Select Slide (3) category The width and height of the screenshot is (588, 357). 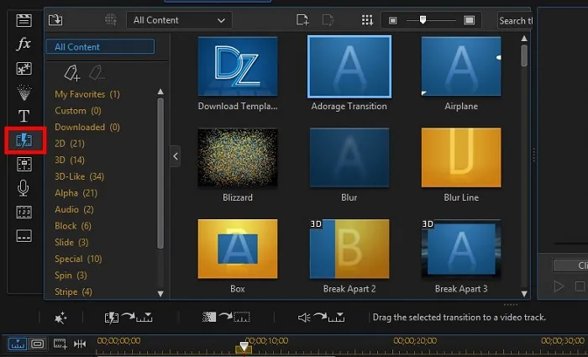pyautogui.click(x=71, y=243)
